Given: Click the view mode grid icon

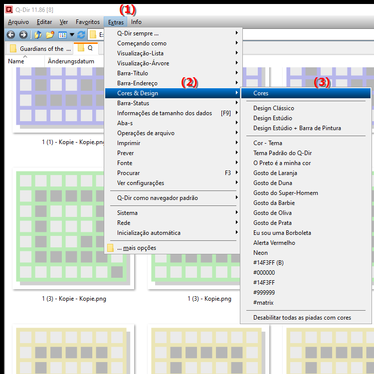Looking at the screenshot, I should [62, 35].
